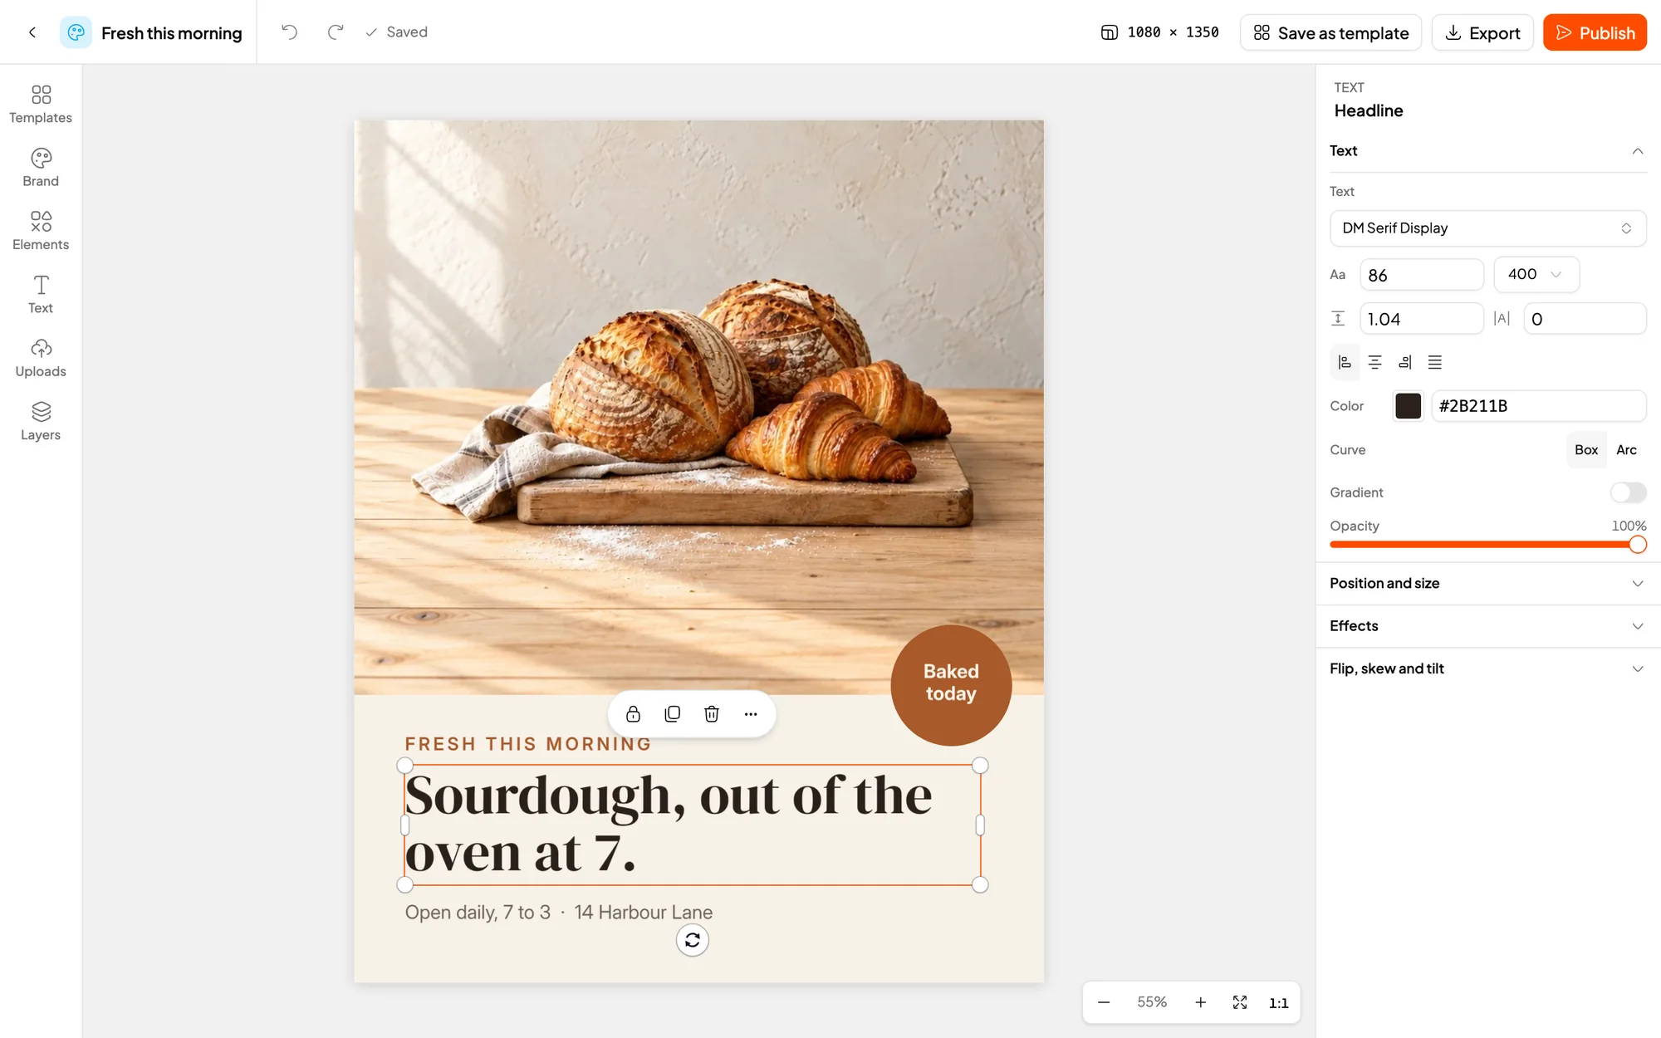Open the Elements sidebar panel
The width and height of the screenshot is (1661, 1038).
[x=41, y=231]
